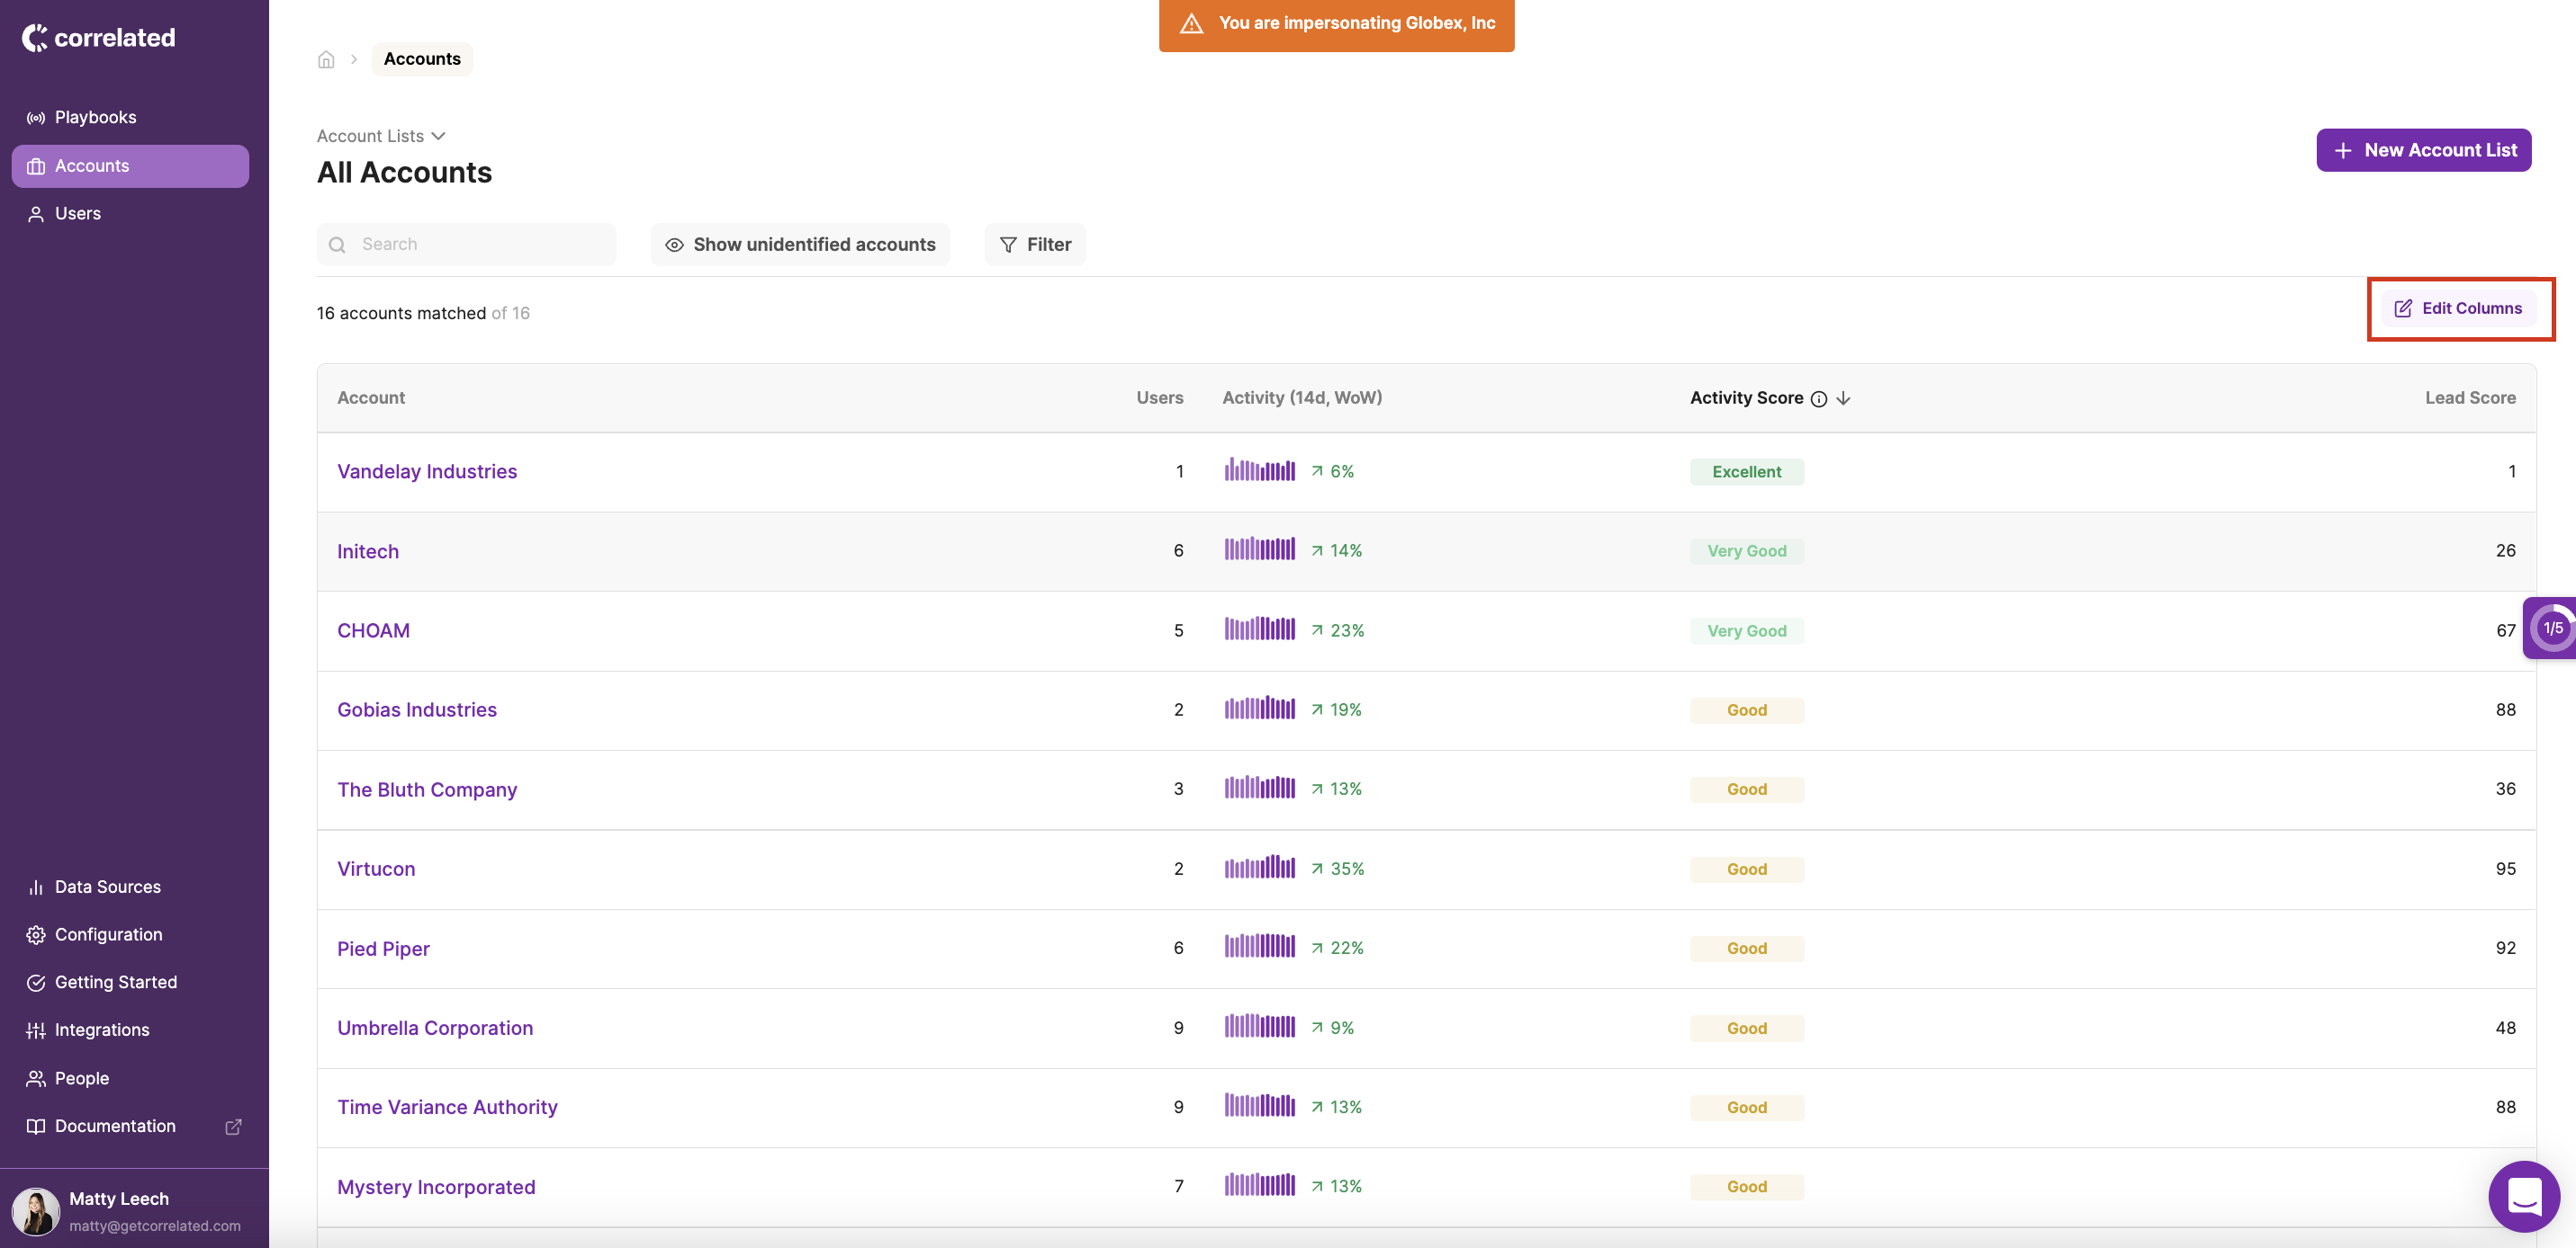Click the Documentation external link icon

[x=233, y=1126]
